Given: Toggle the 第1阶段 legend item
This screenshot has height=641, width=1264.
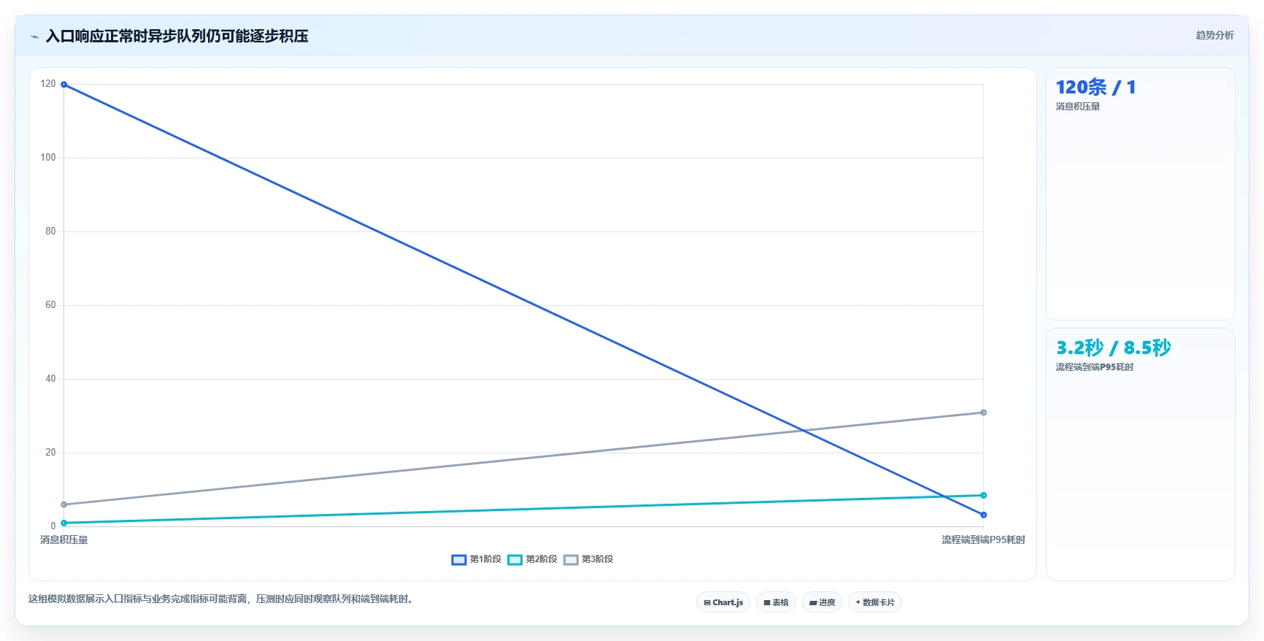Looking at the screenshot, I should pos(477,559).
